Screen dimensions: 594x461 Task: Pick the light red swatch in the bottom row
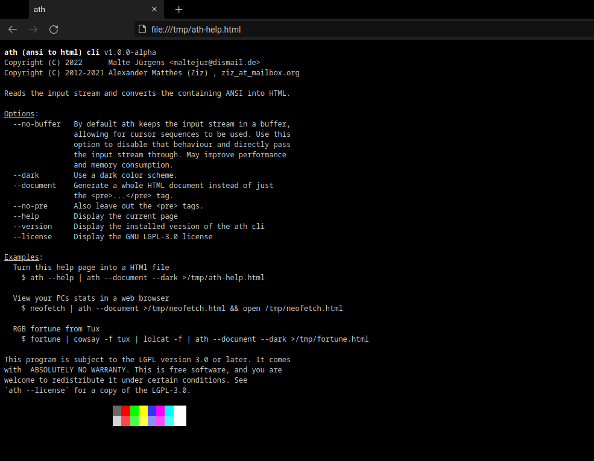pyautogui.click(x=126, y=421)
